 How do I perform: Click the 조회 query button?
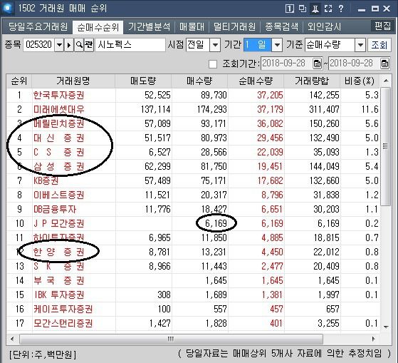pos(379,45)
